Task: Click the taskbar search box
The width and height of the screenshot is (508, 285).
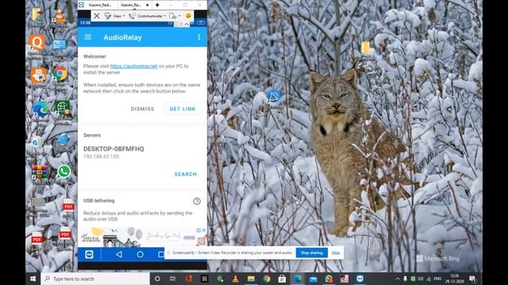Action: click(x=95, y=279)
